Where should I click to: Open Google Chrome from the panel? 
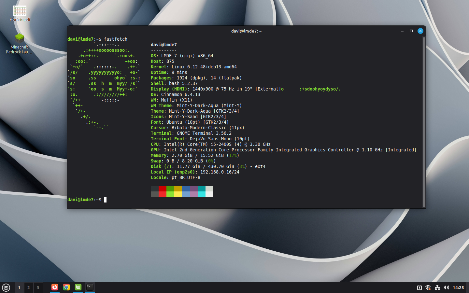(x=66, y=287)
